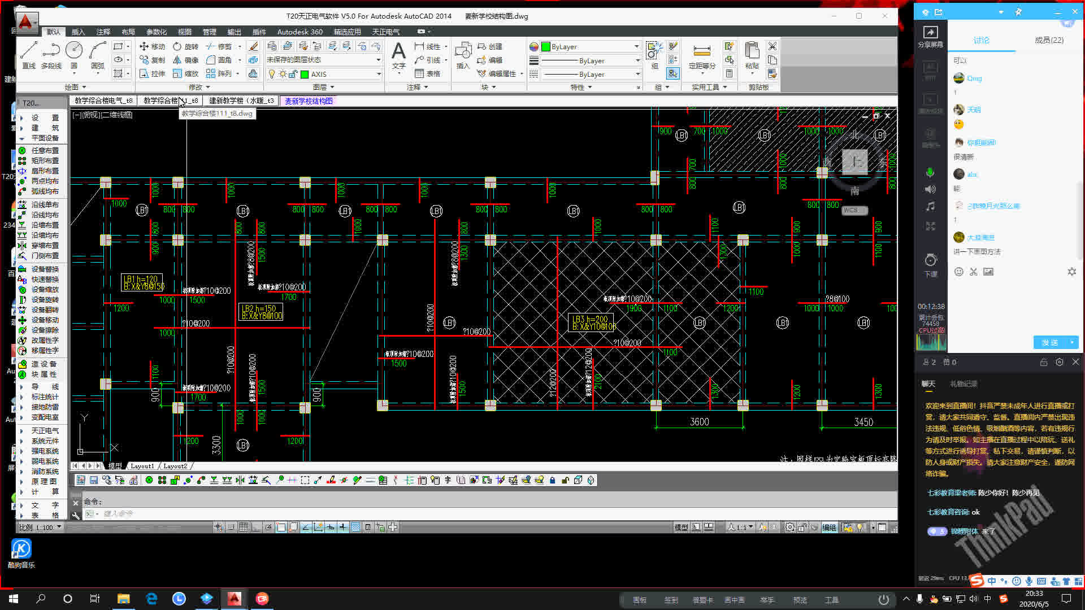Click the green ByLayer object color swatch
Image resolution: width=1085 pixels, height=610 pixels.
coord(546,46)
